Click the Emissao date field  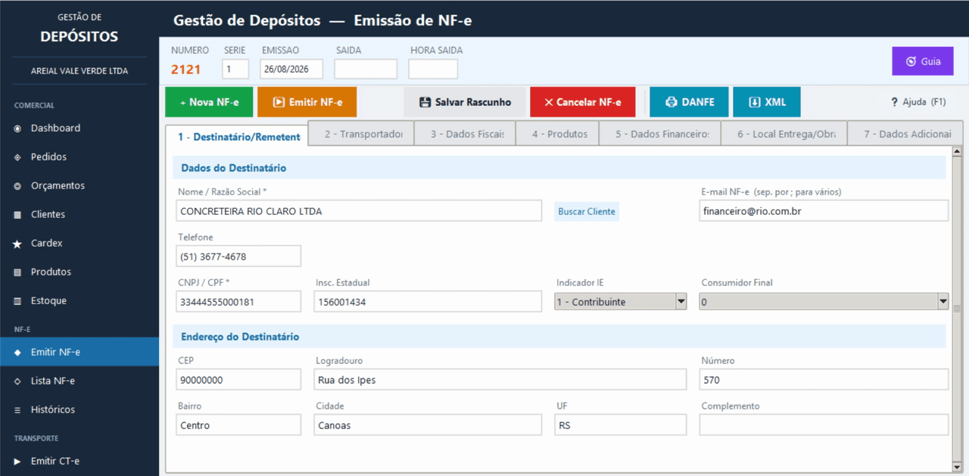291,69
